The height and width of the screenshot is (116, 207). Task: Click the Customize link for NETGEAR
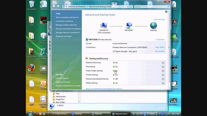(x=160, y=39)
